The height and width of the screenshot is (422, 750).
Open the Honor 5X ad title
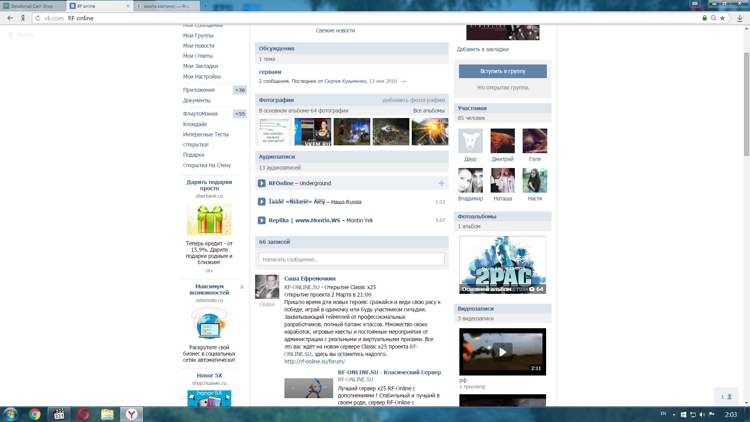coord(209,376)
